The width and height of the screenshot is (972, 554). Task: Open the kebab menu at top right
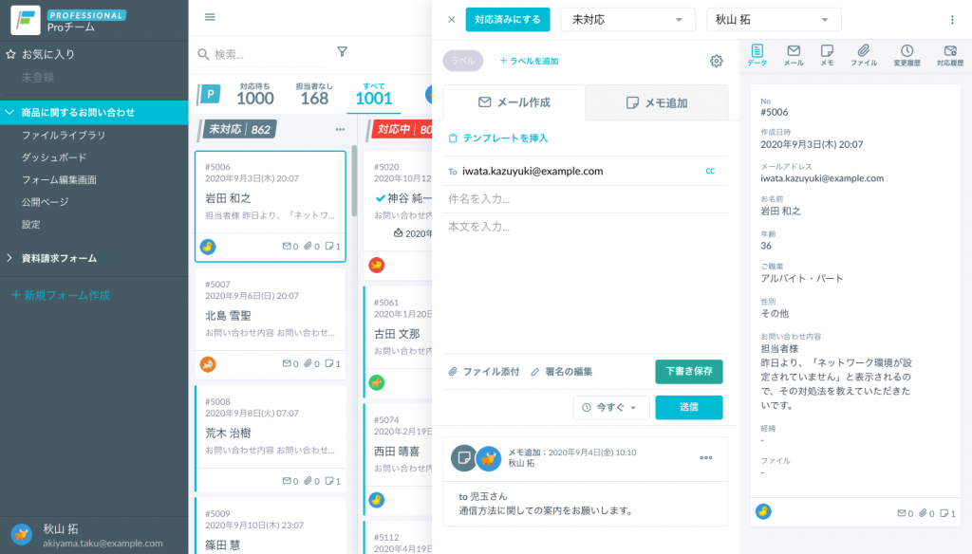coord(952,20)
